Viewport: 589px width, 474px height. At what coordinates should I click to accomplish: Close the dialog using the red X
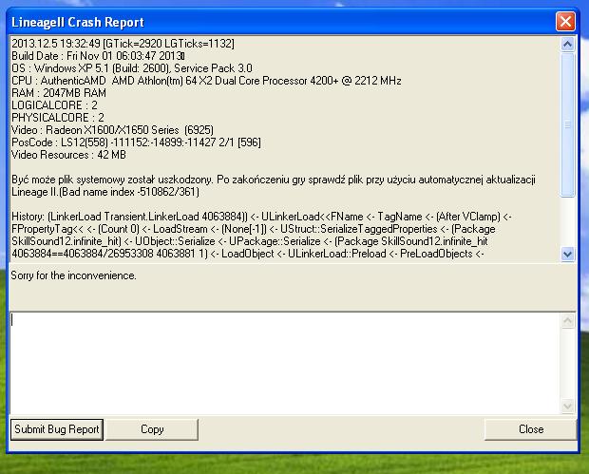565,22
